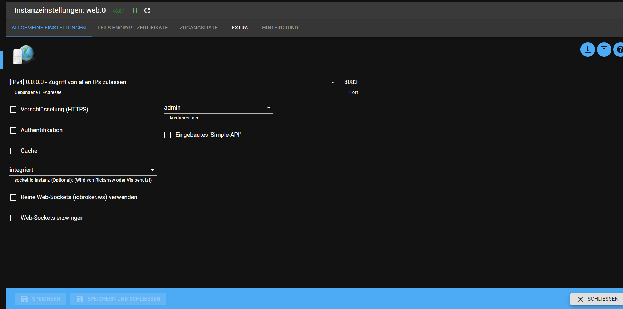This screenshot has height=309, width=623.
Task: Click the v6.0.1 version label
Action: tap(119, 11)
